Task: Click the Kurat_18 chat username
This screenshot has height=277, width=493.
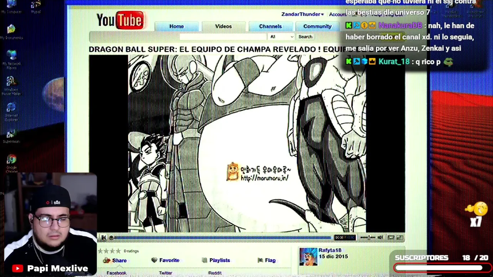Action: [394, 62]
